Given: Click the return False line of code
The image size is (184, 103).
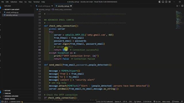Looking at the screenshot, I should pos(74,59).
